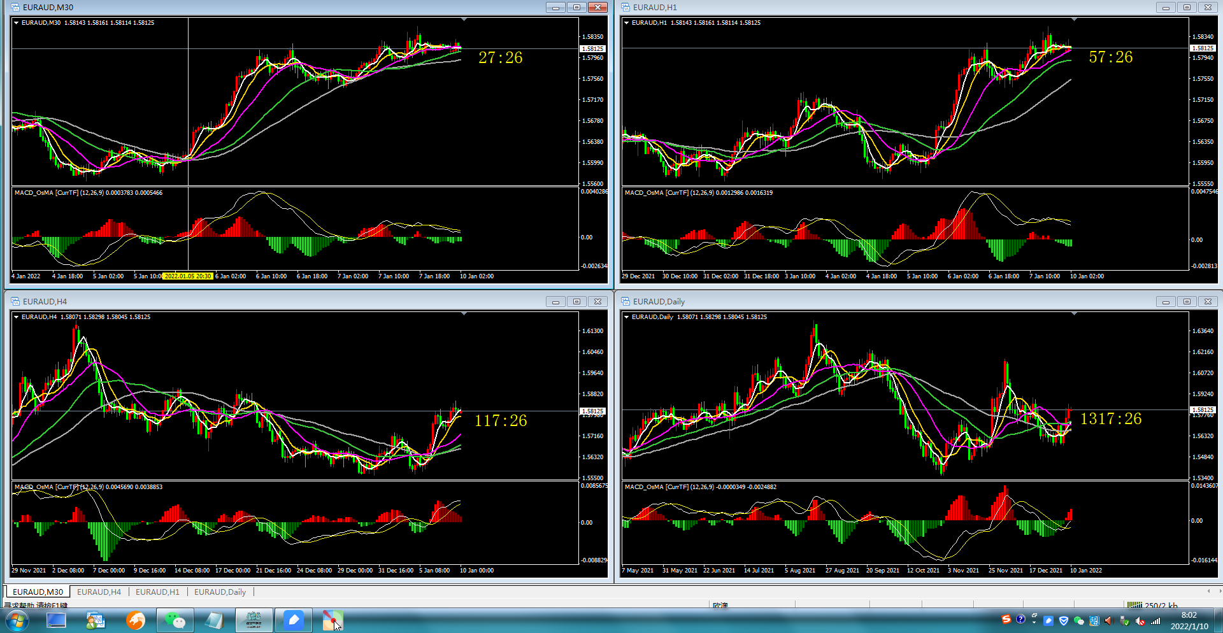Image resolution: width=1223 pixels, height=633 pixels.
Task: Select the 57:26 timer label on H1 chart
Action: click(1110, 57)
